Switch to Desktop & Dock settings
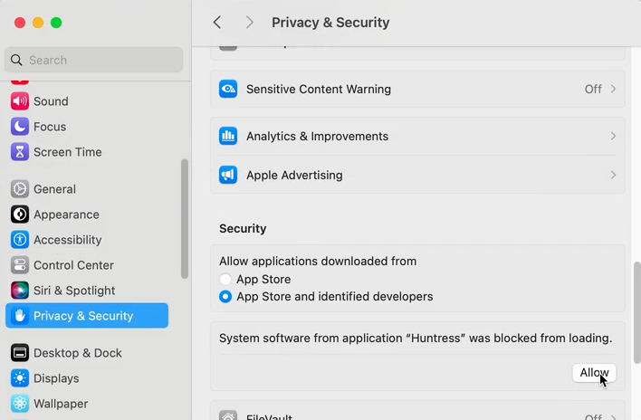641x420 pixels. pos(77,353)
